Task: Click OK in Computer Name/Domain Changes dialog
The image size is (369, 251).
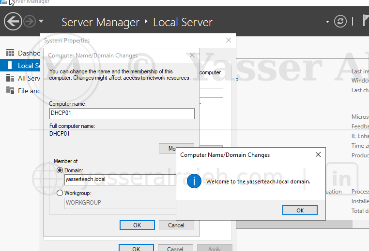Action: (x=137, y=225)
